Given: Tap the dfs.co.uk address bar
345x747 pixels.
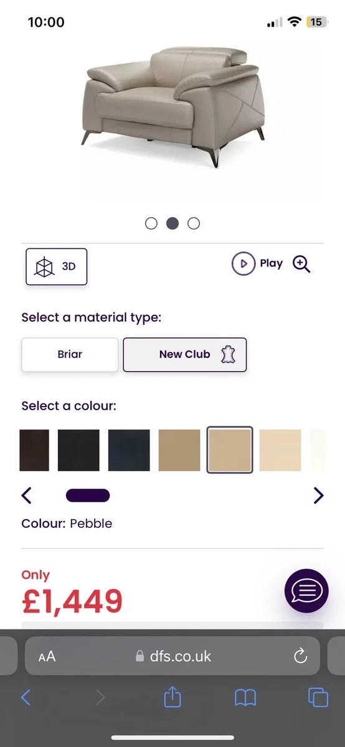Looking at the screenshot, I should tap(172, 656).
